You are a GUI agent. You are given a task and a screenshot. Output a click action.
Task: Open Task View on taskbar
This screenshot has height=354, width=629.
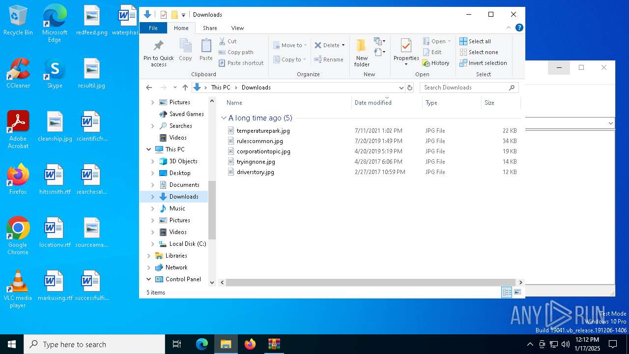(x=177, y=344)
